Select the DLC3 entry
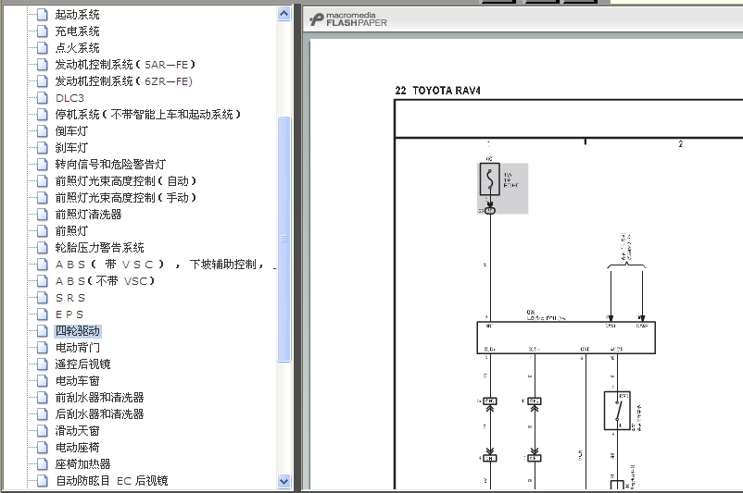Screen dimensions: 743x493 pyautogui.click(x=69, y=98)
